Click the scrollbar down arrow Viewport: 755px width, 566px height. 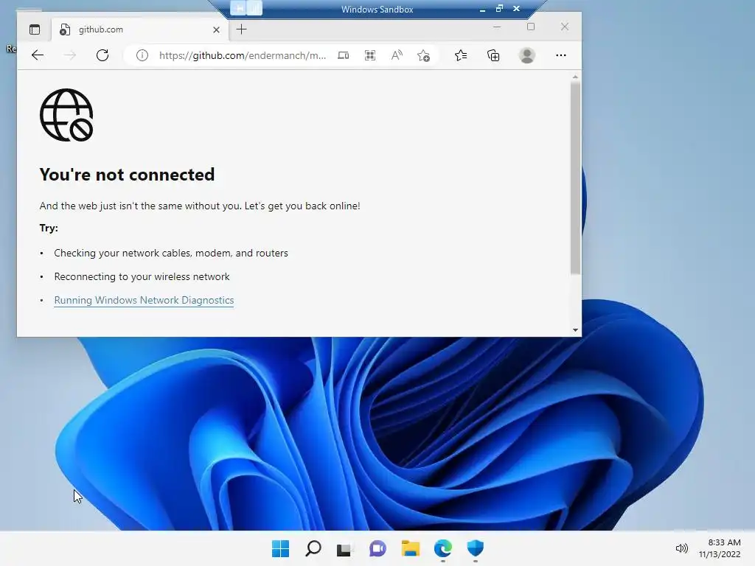575,330
